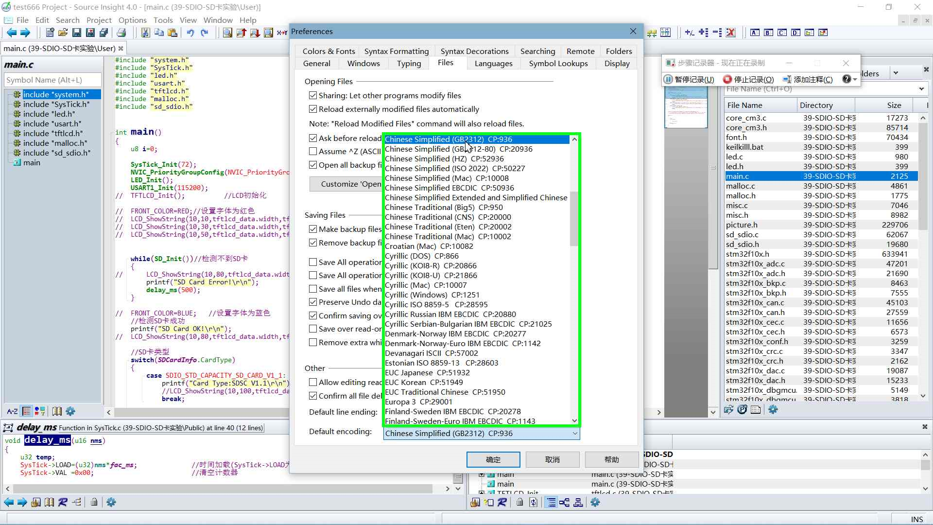
Task: Switch to the Syntax Formatting tab
Action: point(397,51)
